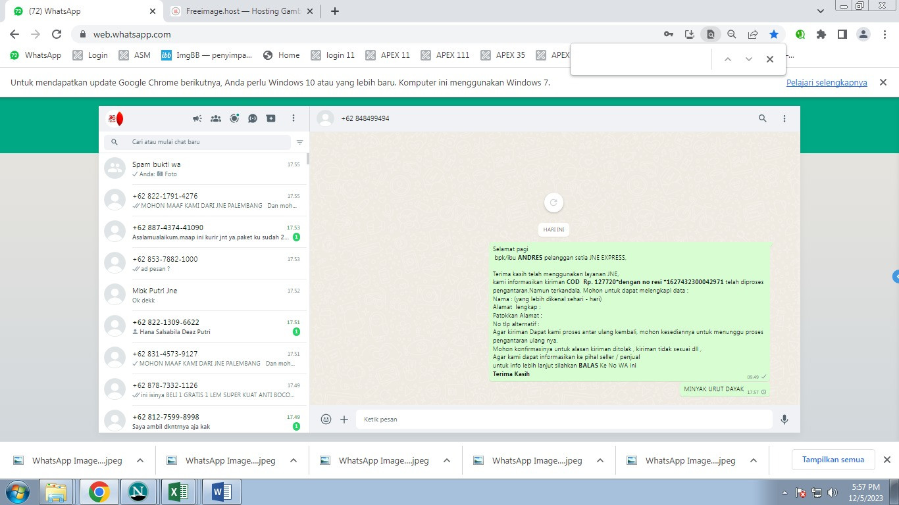Image resolution: width=899 pixels, height=505 pixels.
Task: Open the ImgBB bookmark
Action: 207,55
